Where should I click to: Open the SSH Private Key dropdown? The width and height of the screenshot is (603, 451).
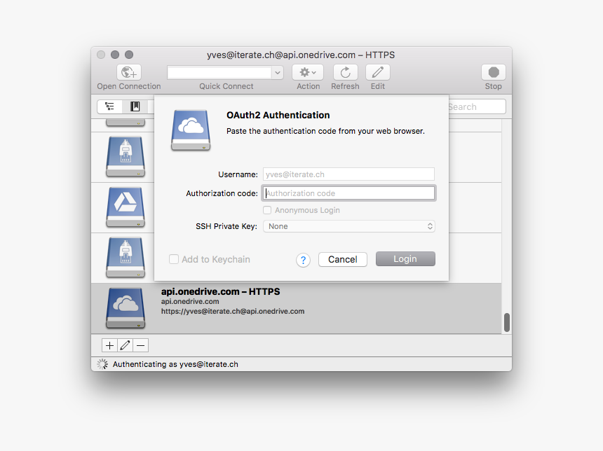click(x=348, y=226)
